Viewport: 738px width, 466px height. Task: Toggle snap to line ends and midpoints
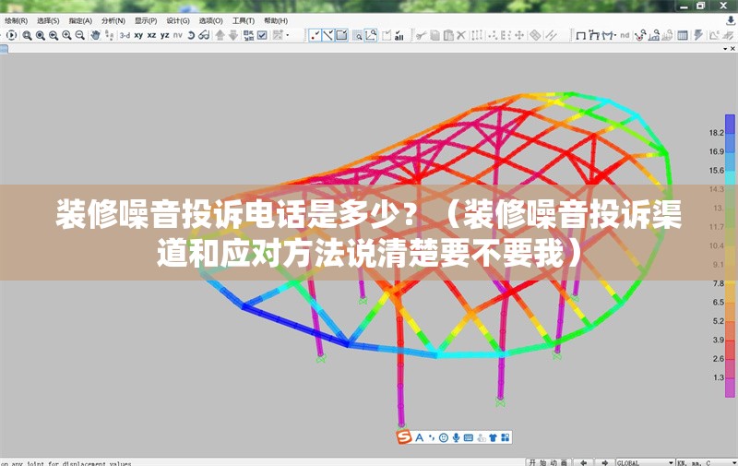(328, 35)
